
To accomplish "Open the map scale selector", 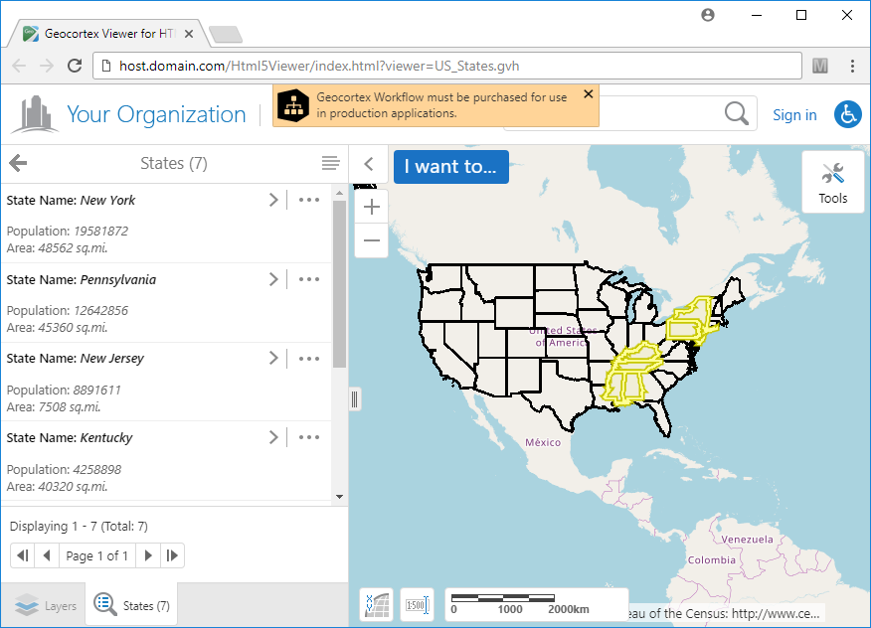I will coord(418,605).
